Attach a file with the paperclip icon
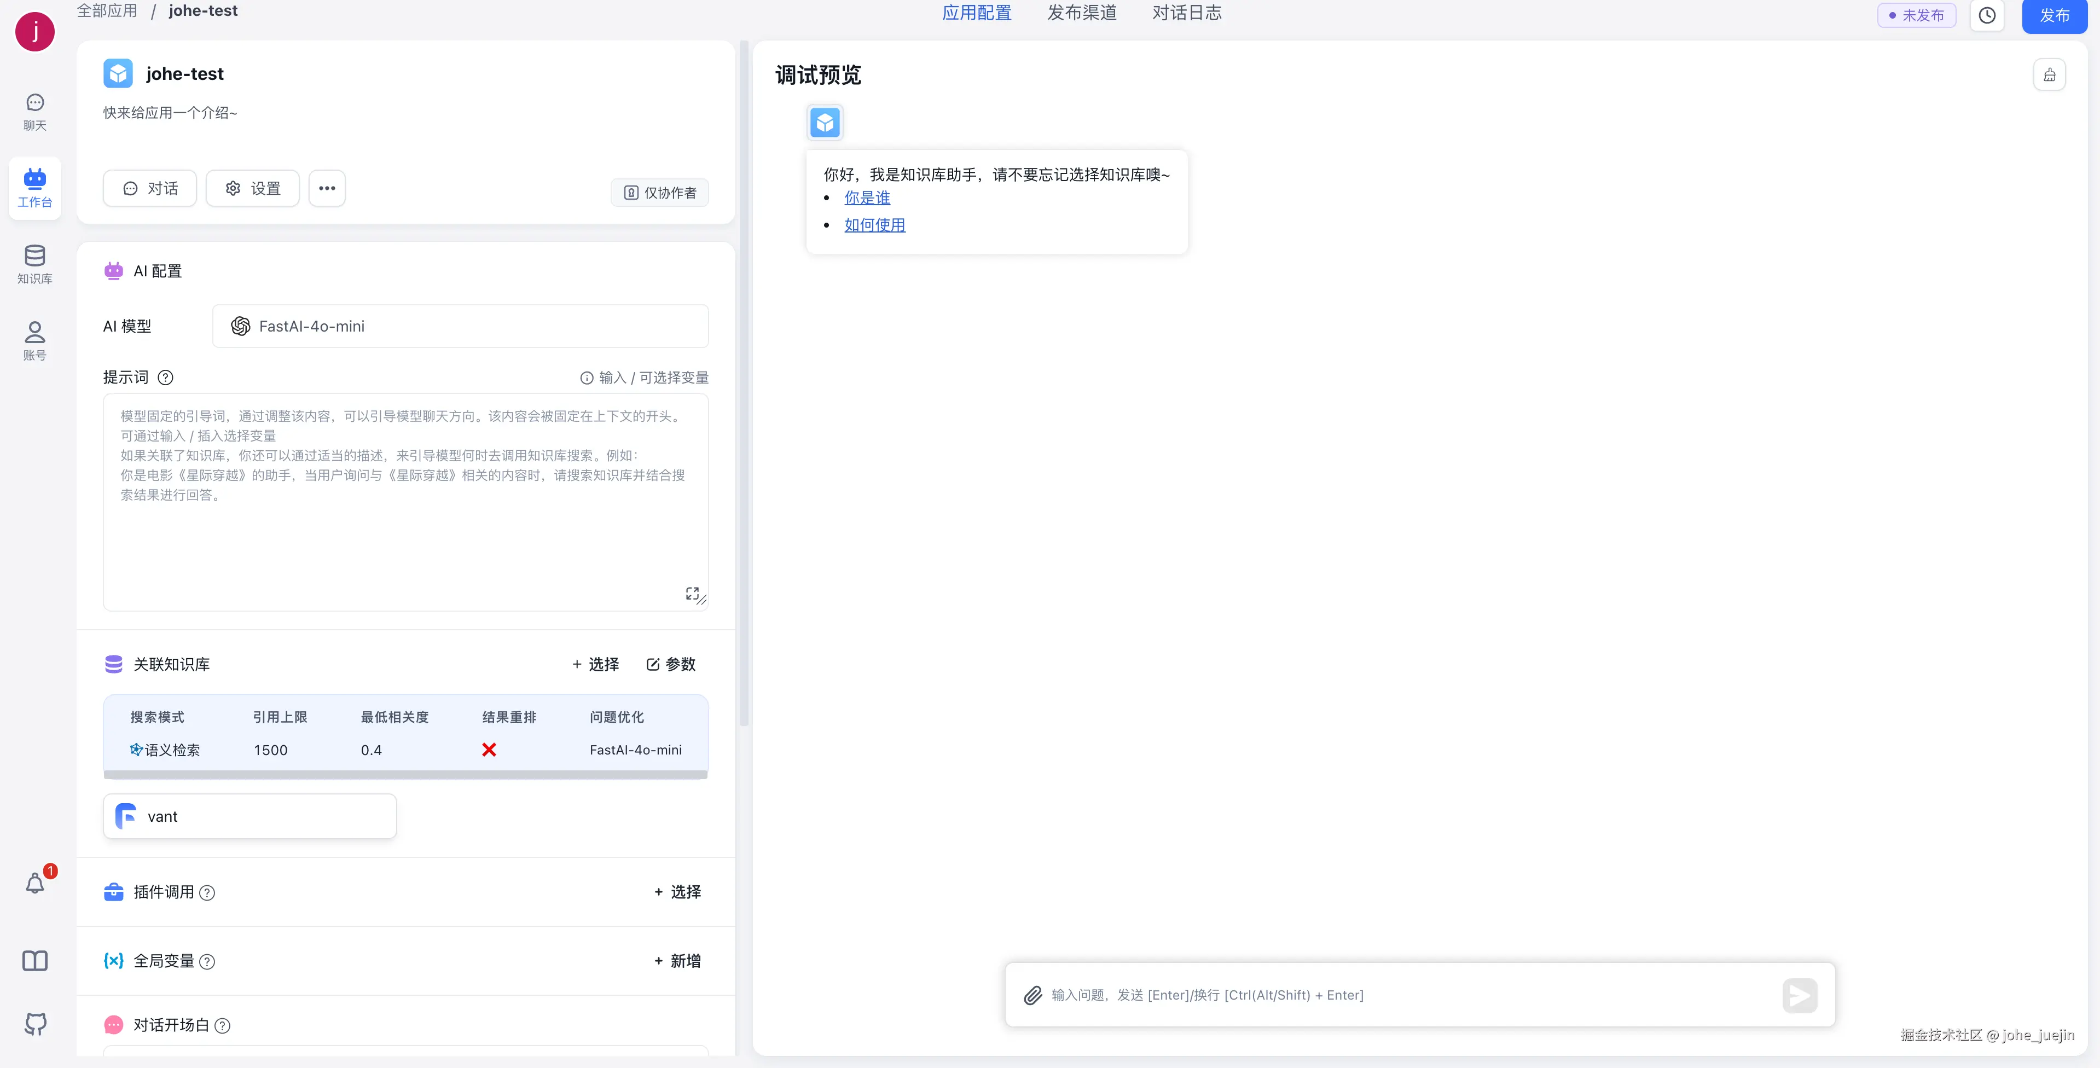The width and height of the screenshot is (2100, 1068). 1032,995
